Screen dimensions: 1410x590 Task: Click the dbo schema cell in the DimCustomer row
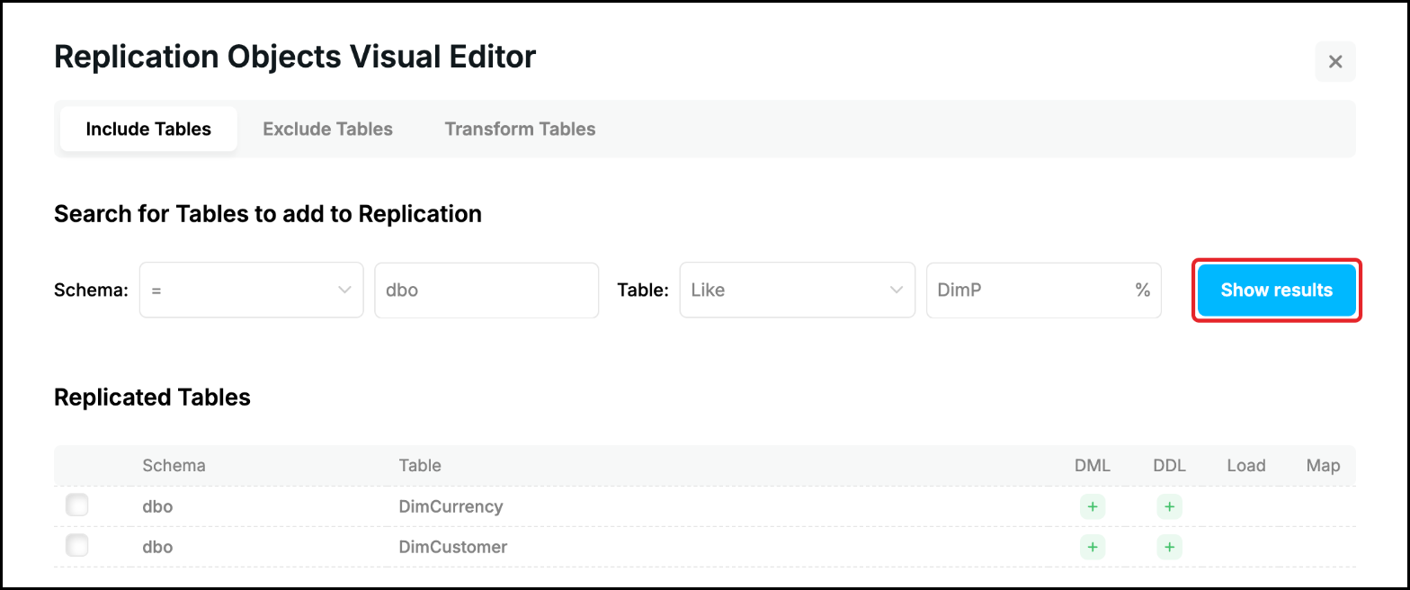point(157,546)
